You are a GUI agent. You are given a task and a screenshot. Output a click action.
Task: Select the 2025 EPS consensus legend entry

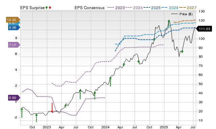pos(152,8)
